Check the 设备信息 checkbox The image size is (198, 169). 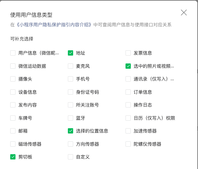[13, 92]
